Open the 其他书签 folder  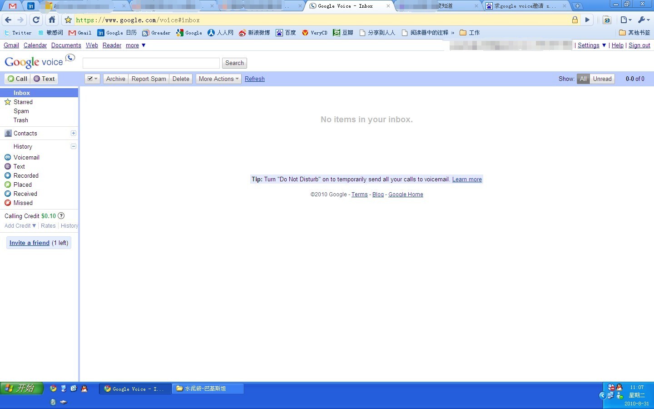[x=635, y=33]
